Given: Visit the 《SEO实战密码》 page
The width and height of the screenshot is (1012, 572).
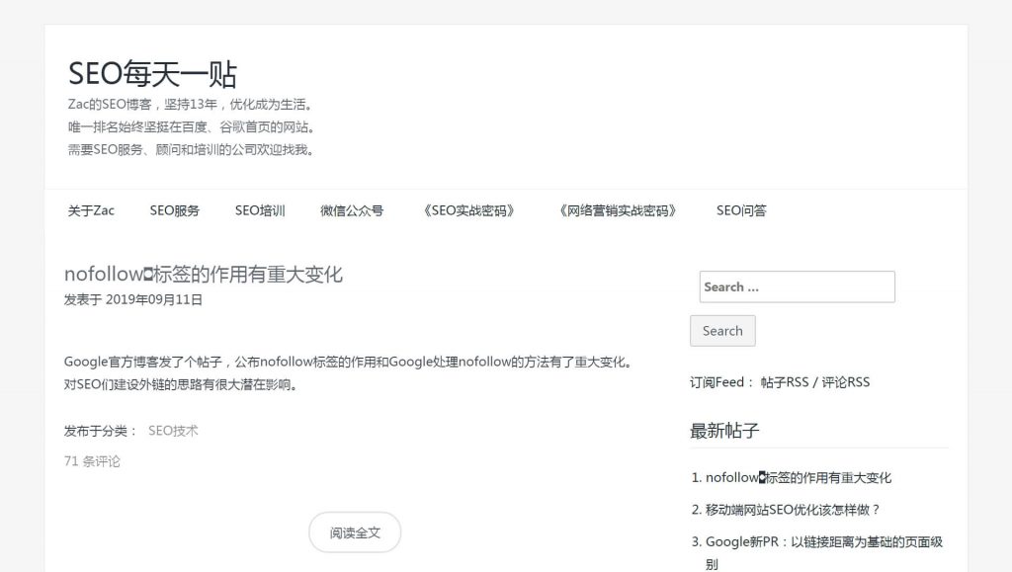Looking at the screenshot, I should coord(468,210).
